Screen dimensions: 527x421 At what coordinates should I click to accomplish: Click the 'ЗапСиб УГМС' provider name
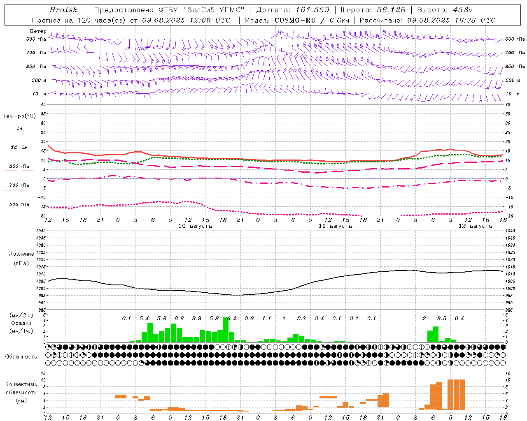click(x=214, y=9)
